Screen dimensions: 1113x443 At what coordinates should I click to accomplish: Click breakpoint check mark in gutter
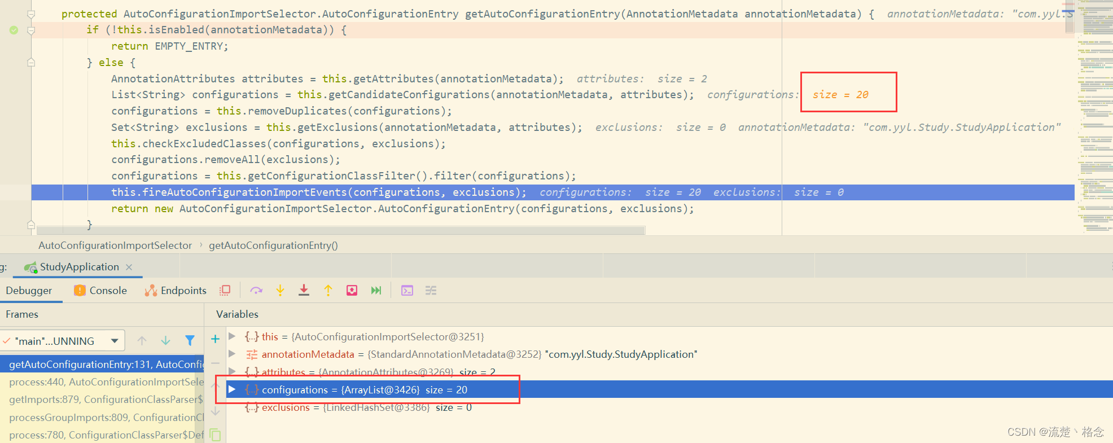coord(14,30)
